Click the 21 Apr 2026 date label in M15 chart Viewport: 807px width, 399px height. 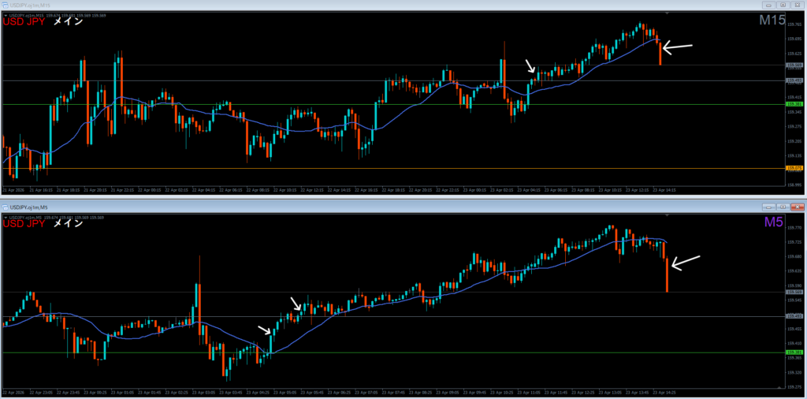pos(13,190)
